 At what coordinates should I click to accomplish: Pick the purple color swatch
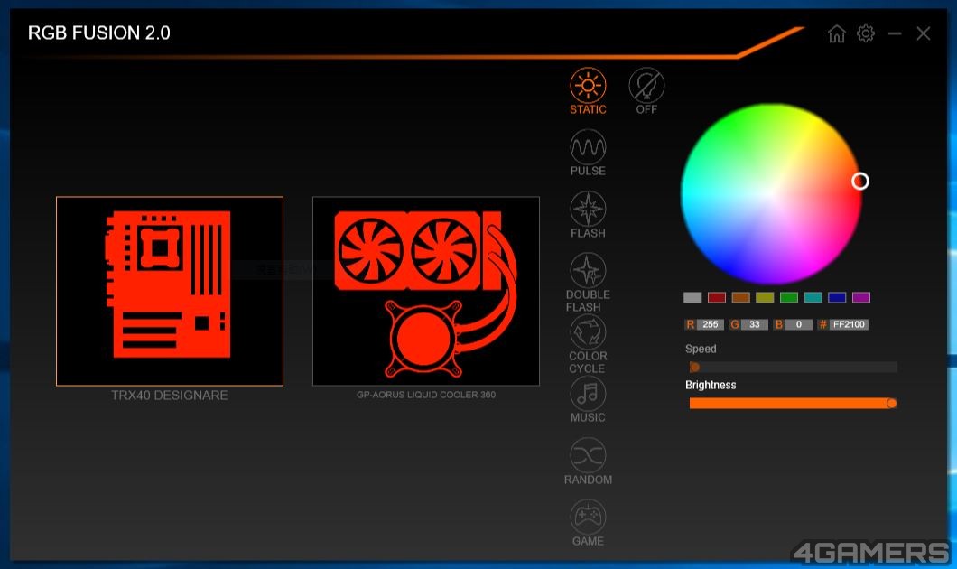click(861, 297)
